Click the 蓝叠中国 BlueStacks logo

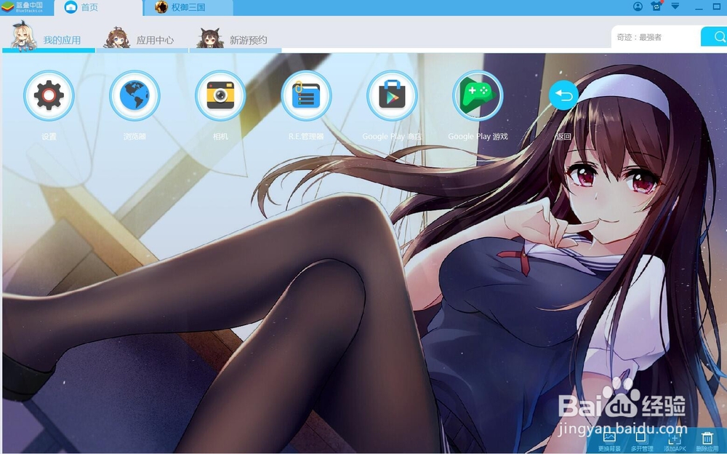coord(23,7)
